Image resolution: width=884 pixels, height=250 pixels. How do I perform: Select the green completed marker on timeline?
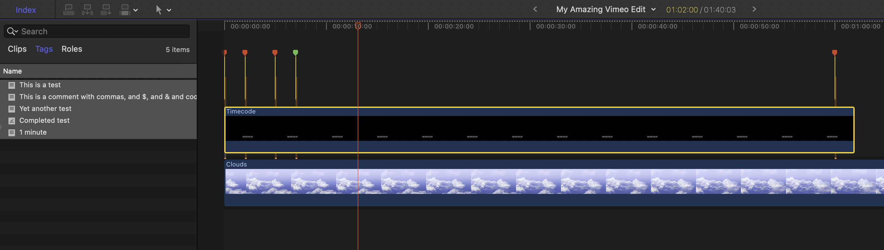[295, 52]
